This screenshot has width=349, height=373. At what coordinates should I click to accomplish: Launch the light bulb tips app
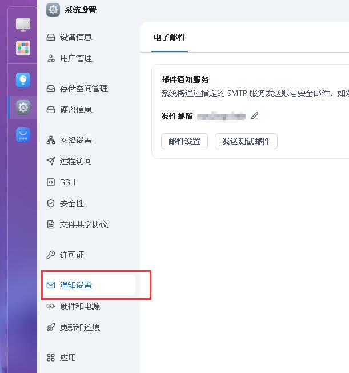point(23,80)
